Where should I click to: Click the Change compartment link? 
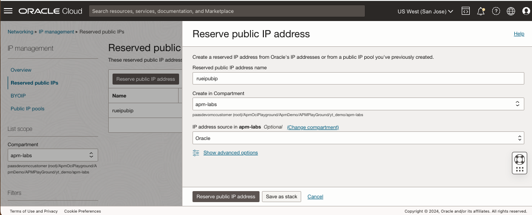[x=313, y=127]
